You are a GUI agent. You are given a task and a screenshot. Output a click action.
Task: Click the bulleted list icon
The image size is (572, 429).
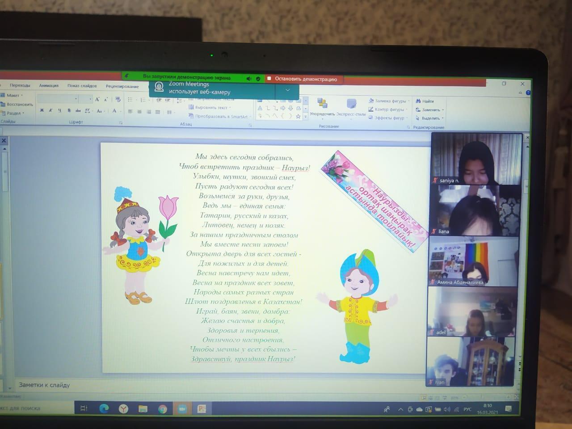point(130,100)
